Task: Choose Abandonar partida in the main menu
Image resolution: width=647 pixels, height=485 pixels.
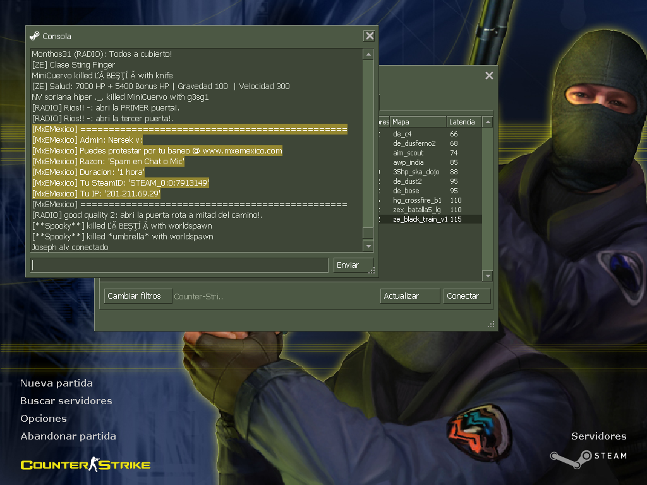Action: pos(68,436)
